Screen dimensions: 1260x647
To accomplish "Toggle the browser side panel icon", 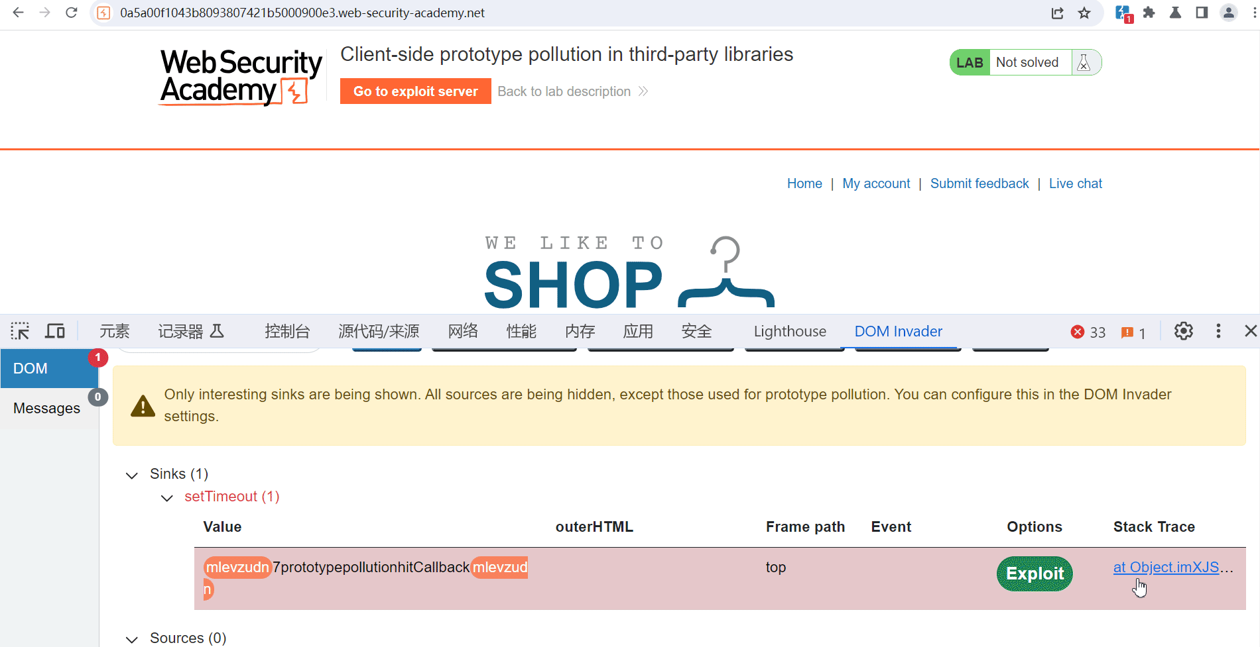I will tap(1202, 13).
